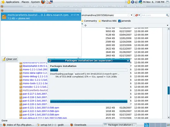170x127 pixels.
Task: Open the visited msttcorefonts-bootst link
Action: (35, 90)
